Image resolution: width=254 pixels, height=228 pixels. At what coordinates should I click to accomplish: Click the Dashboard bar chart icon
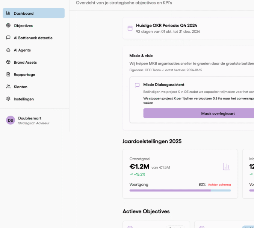[x=8, y=13]
